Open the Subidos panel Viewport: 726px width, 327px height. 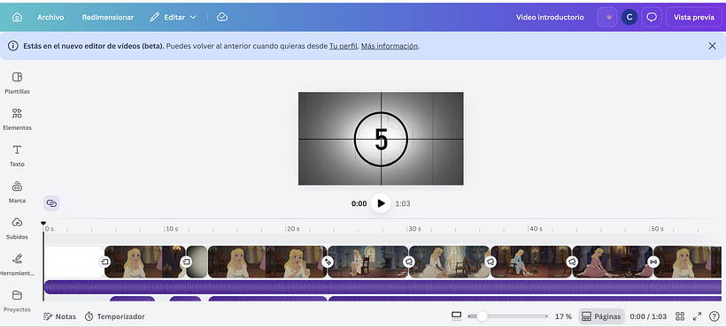[x=17, y=228]
